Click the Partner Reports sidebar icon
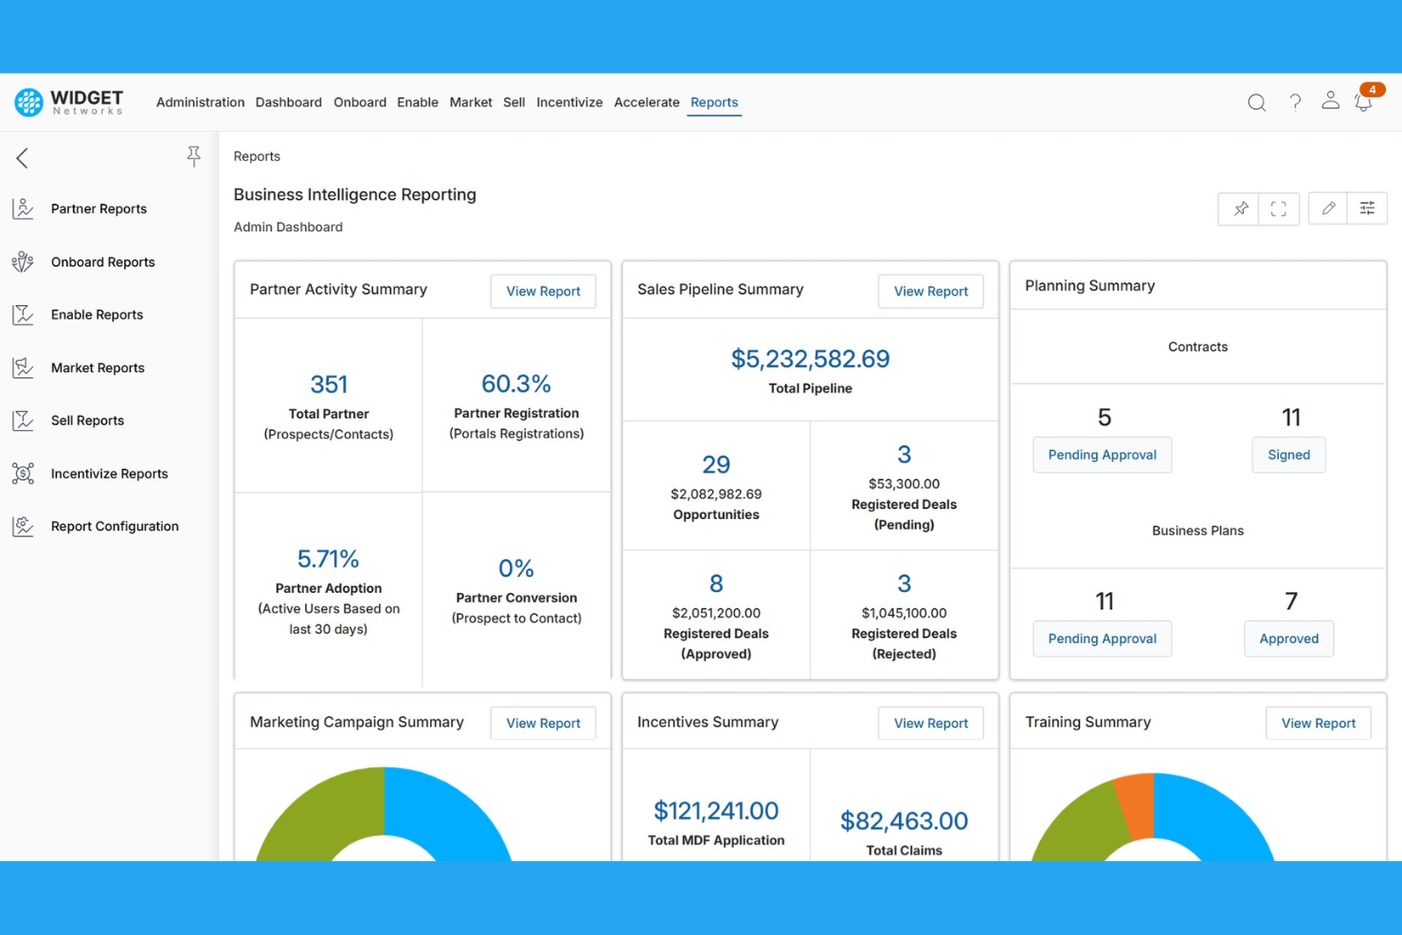Image resolution: width=1402 pixels, height=935 pixels. pos(24,208)
